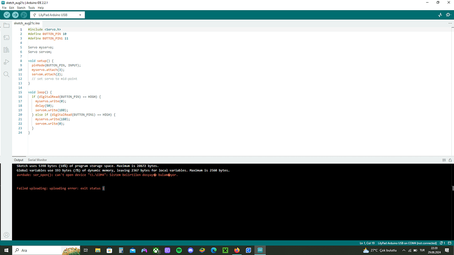
Task: Open the Serial Monitor from the top-right icon
Action: click(x=448, y=15)
